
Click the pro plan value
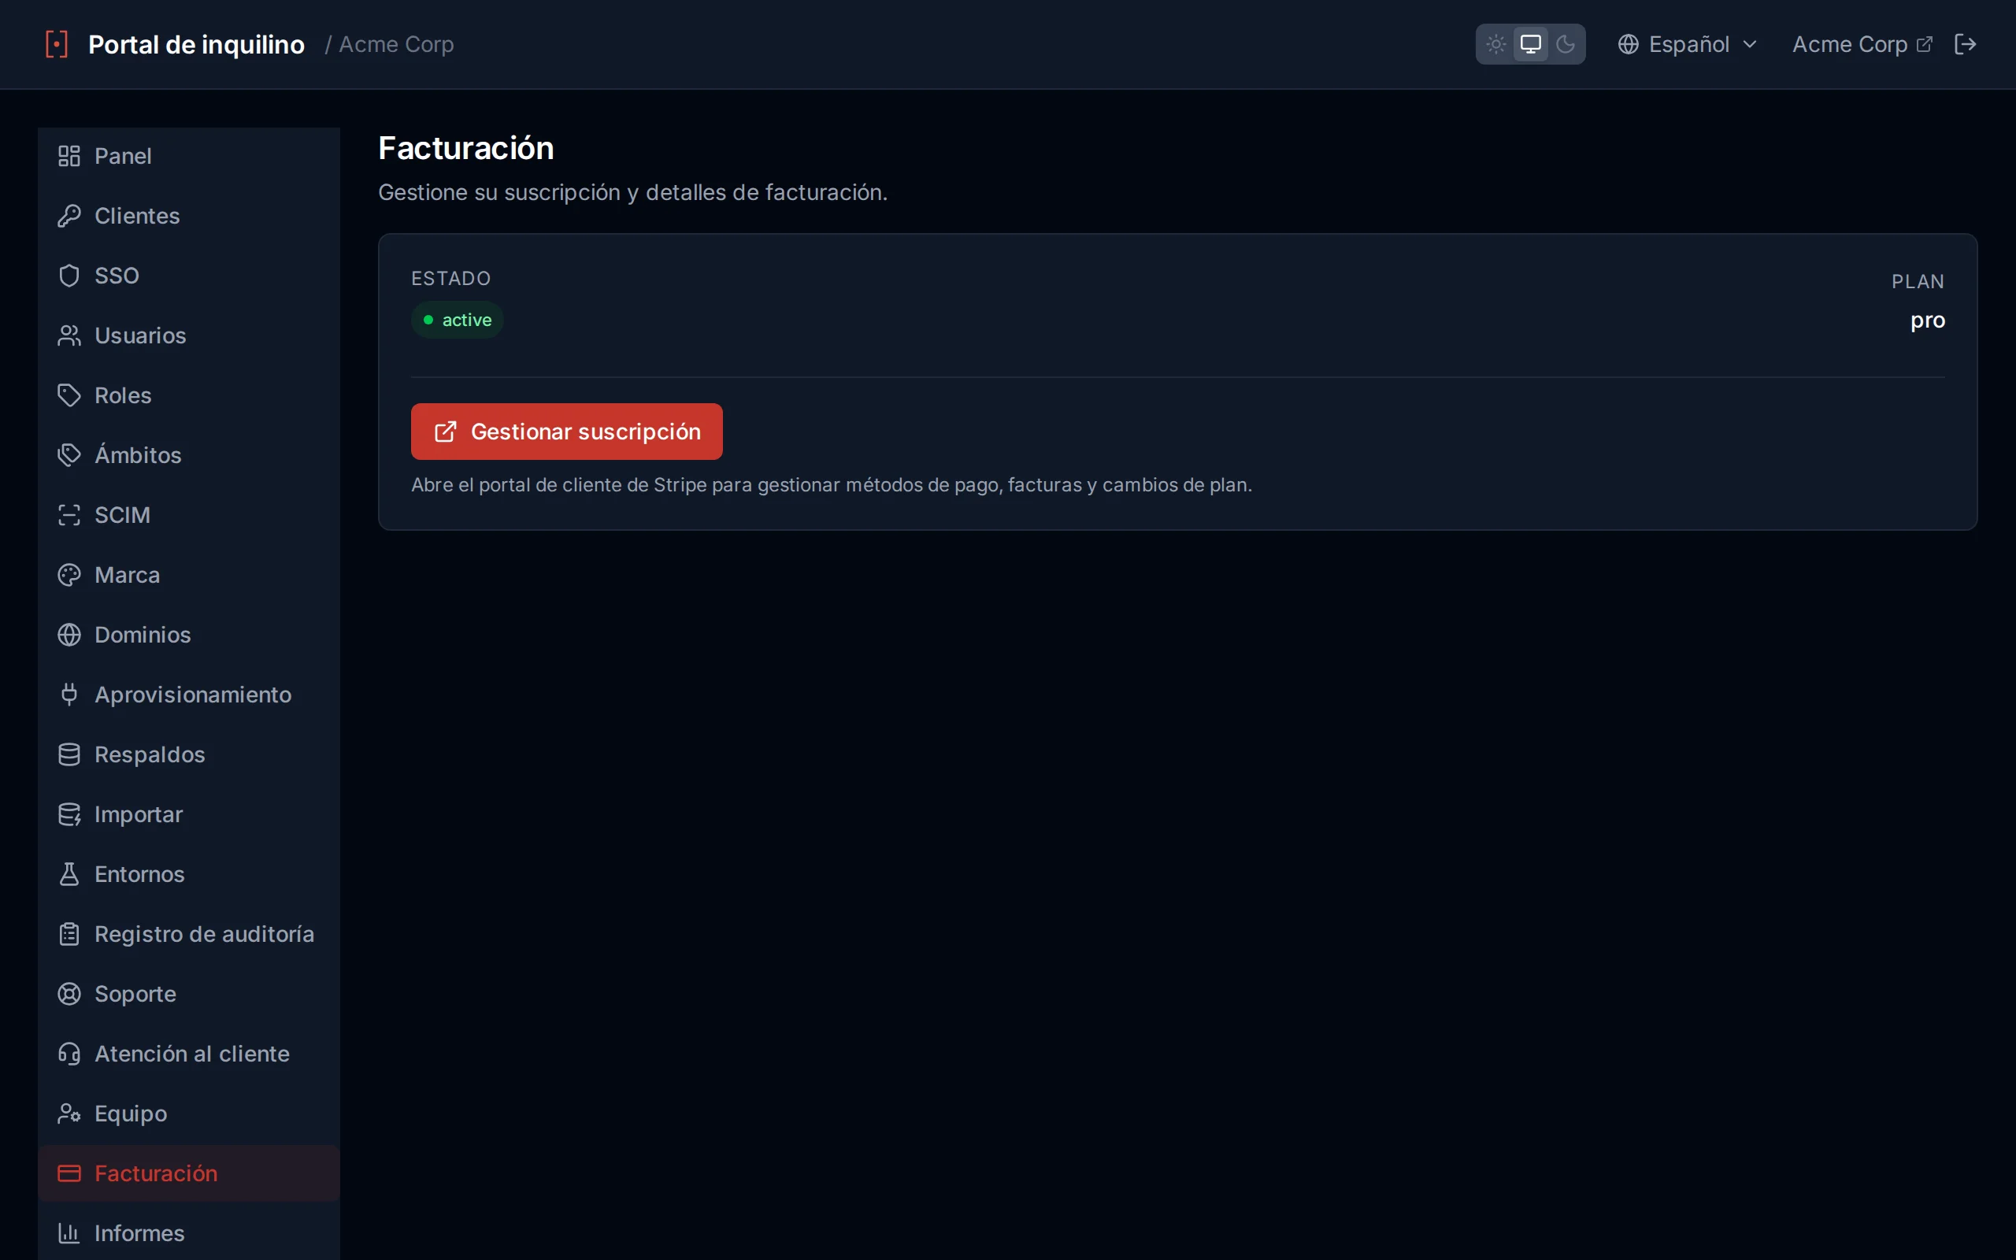click(x=1927, y=320)
